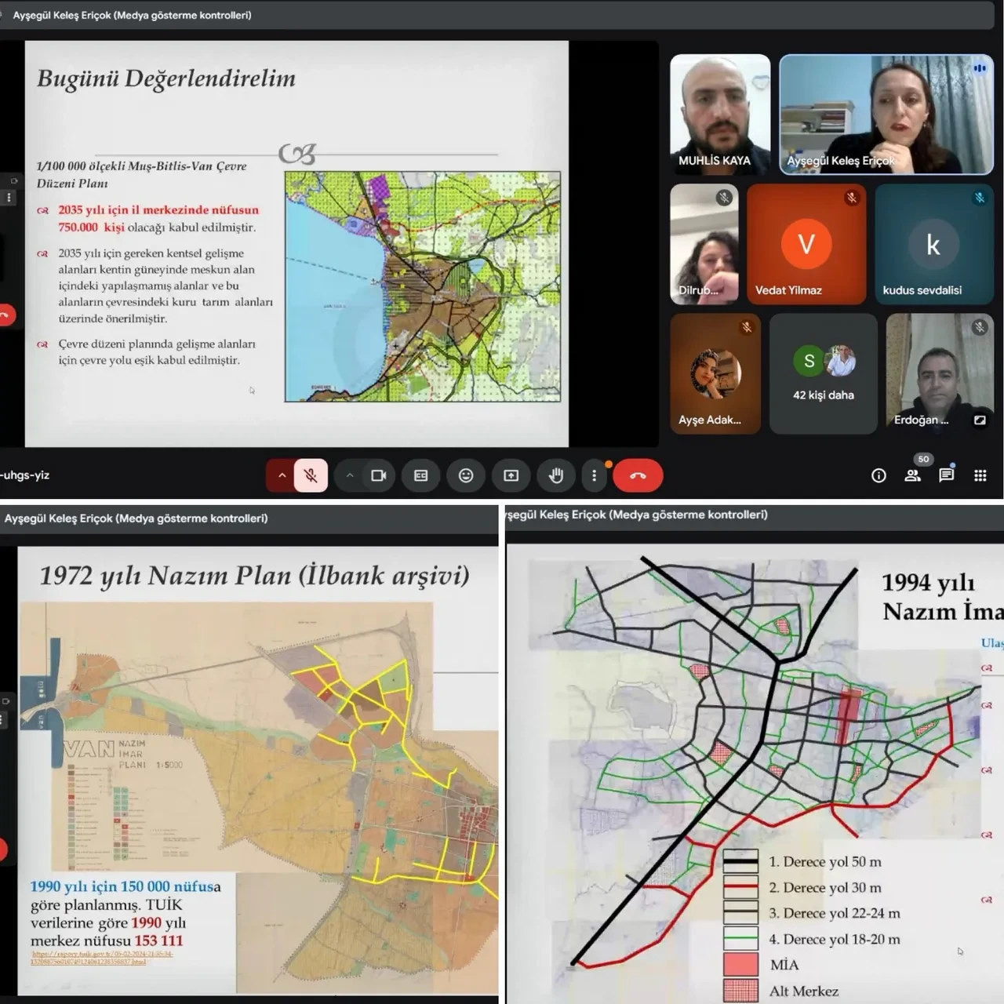Unmute the microphone in the call toolbar

point(311,475)
